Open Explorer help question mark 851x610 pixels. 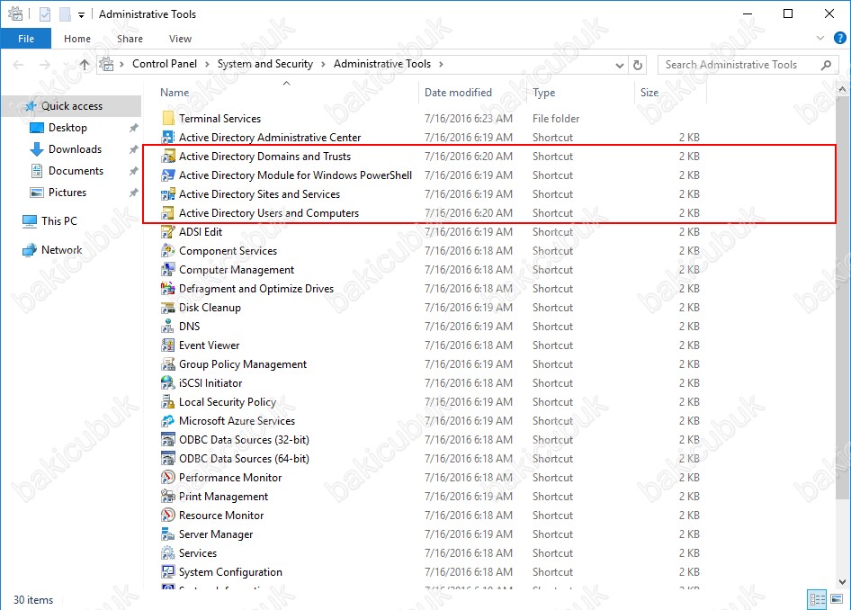(839, 38)
